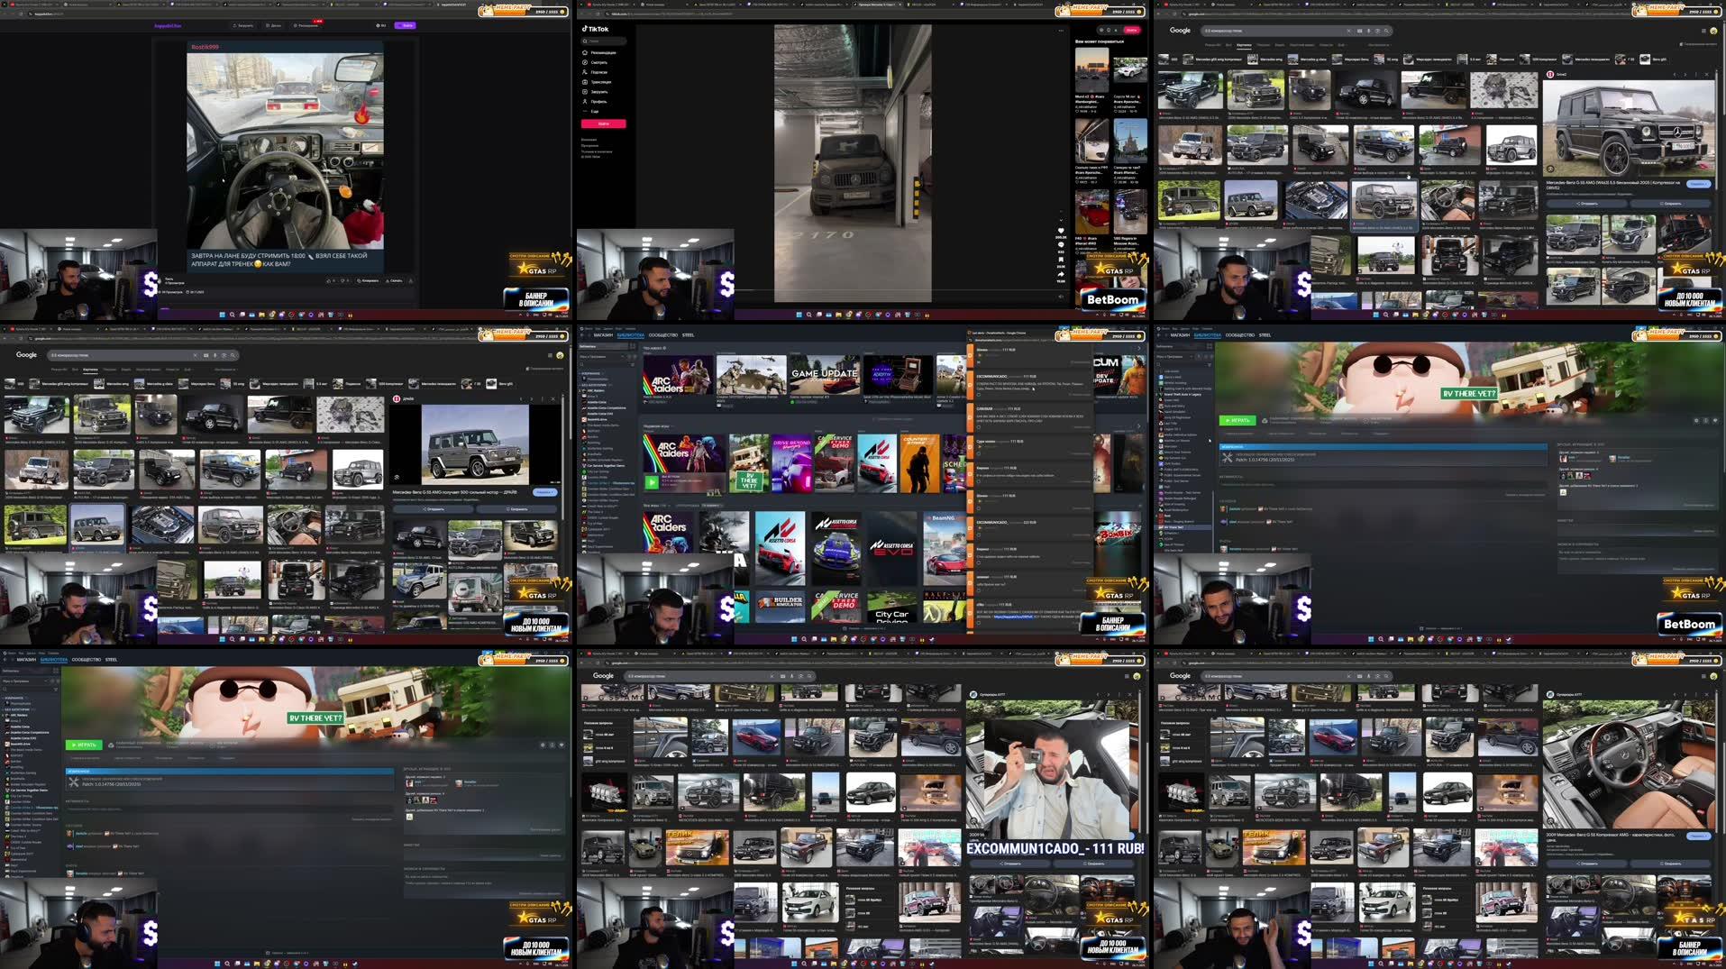The image size is (1726, 969).
Task: Check the box under the Сура donation message
Action: [979, 453]
